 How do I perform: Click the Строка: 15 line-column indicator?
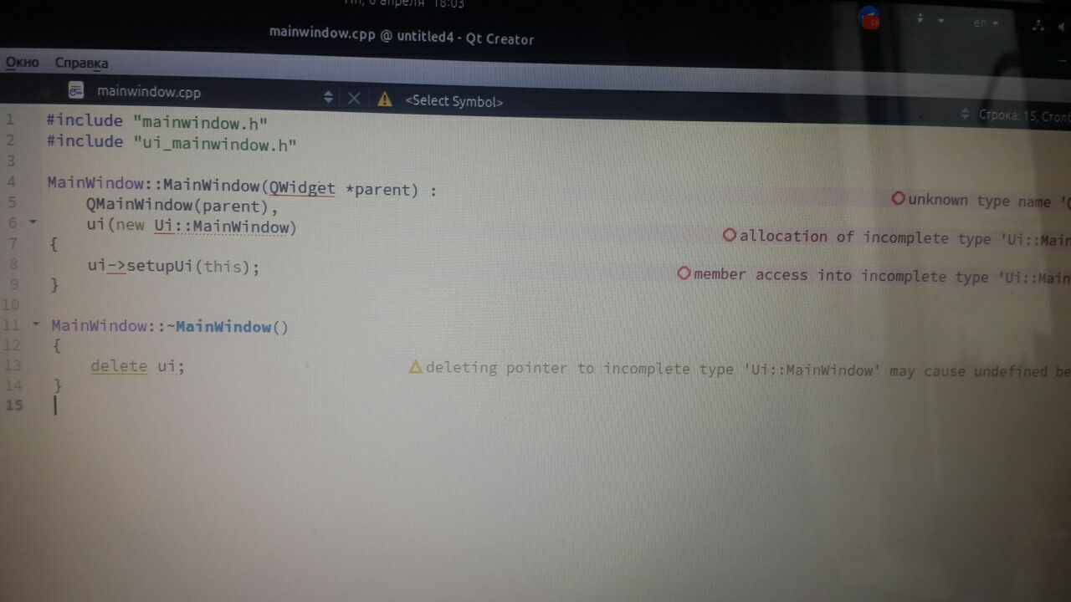(x=1024, y=115)
